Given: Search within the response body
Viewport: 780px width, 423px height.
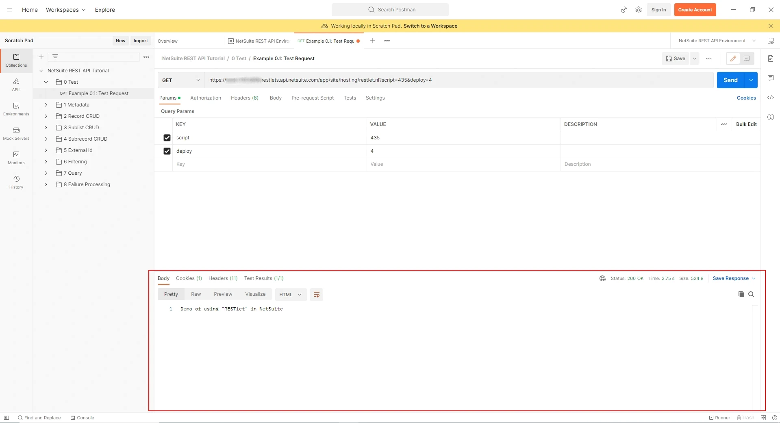Looking at the screenshot, I should [x=751, y=294].
